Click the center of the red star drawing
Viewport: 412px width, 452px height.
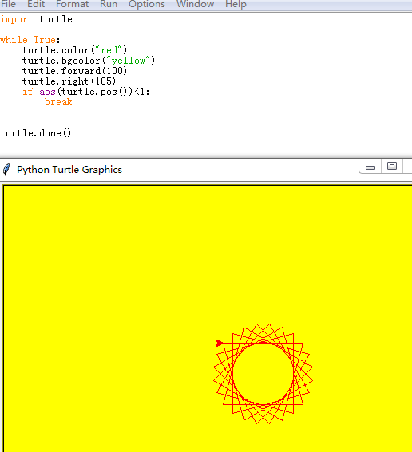[x=263, y=374]
